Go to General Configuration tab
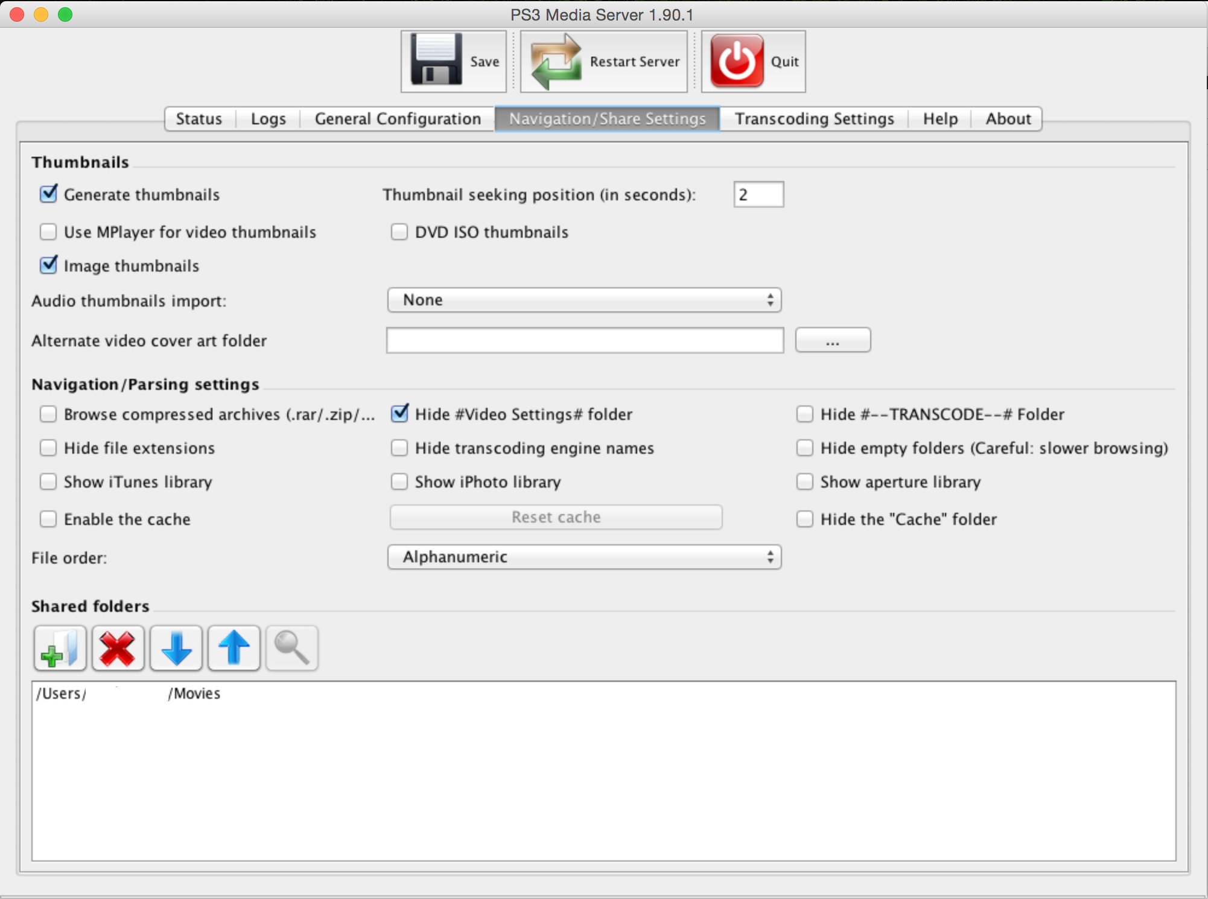Screen dimensions: 1208x899 click(x=398, y=119)
